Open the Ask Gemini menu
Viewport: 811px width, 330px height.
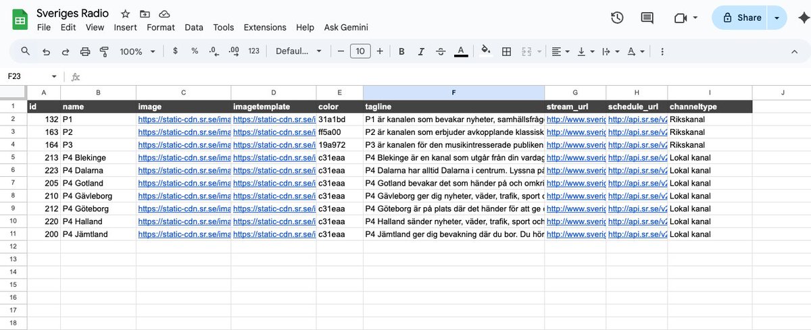click(346, 28)
